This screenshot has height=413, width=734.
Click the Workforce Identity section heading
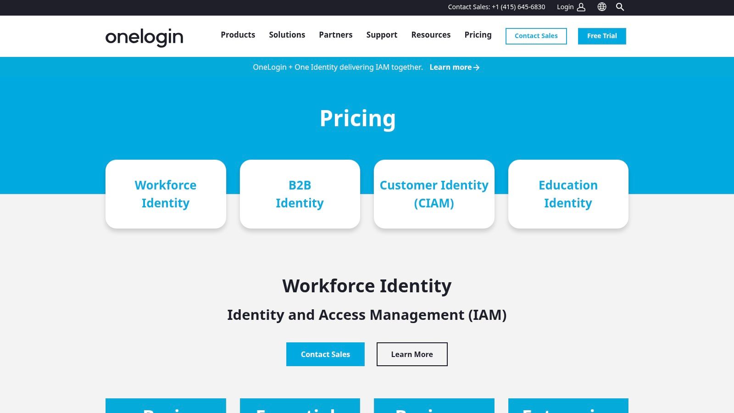pos(367,286)
